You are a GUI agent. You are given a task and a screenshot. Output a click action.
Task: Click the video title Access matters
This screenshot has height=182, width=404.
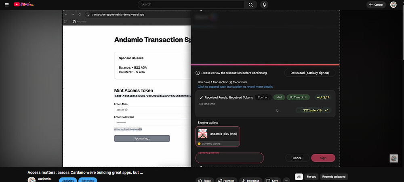point(85,172)
